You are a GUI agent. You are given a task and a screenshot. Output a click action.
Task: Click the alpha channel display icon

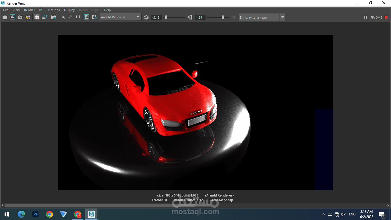(x=70, y=17)
